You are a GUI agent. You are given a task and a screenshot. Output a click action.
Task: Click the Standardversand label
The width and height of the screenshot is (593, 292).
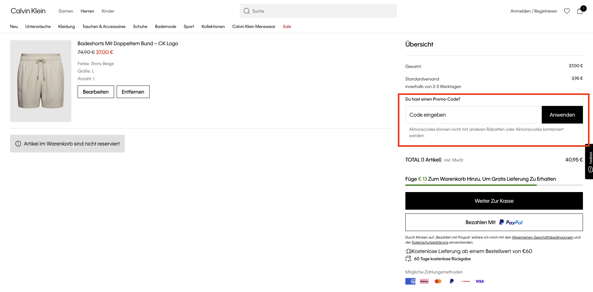pos(422,79)
